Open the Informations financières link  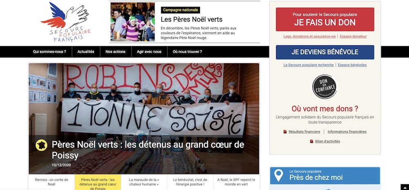click(x=347, y=132)
